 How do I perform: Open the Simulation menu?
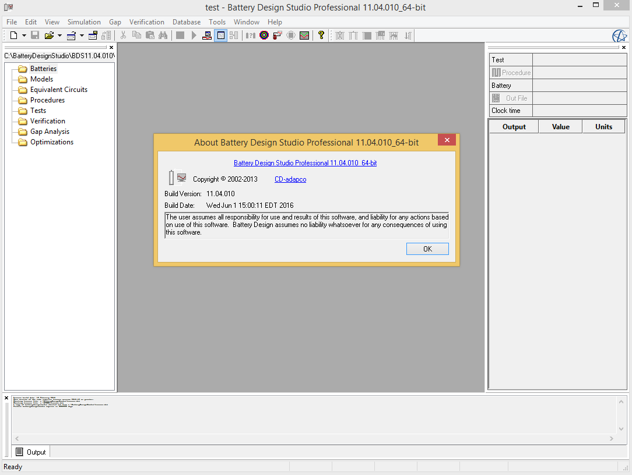(x=84, y=22)
